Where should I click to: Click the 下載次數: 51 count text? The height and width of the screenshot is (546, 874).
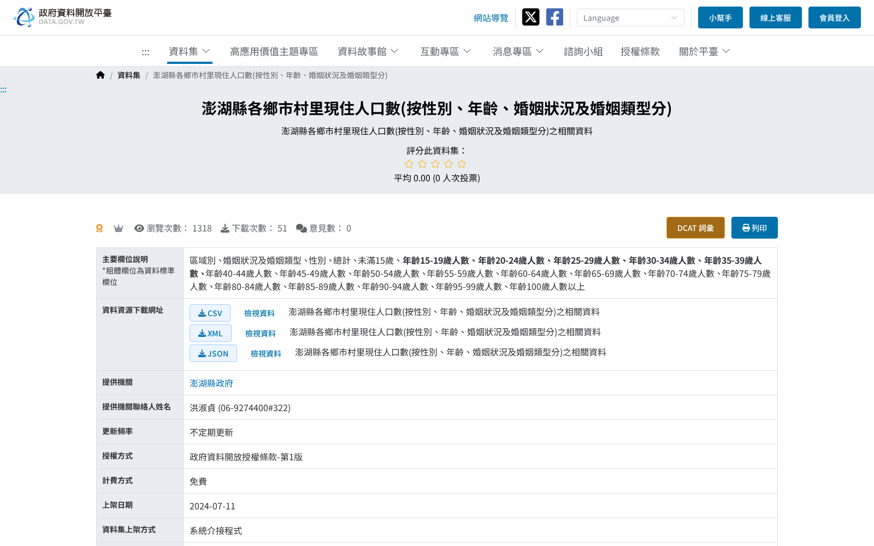click(x=259, y=228)
